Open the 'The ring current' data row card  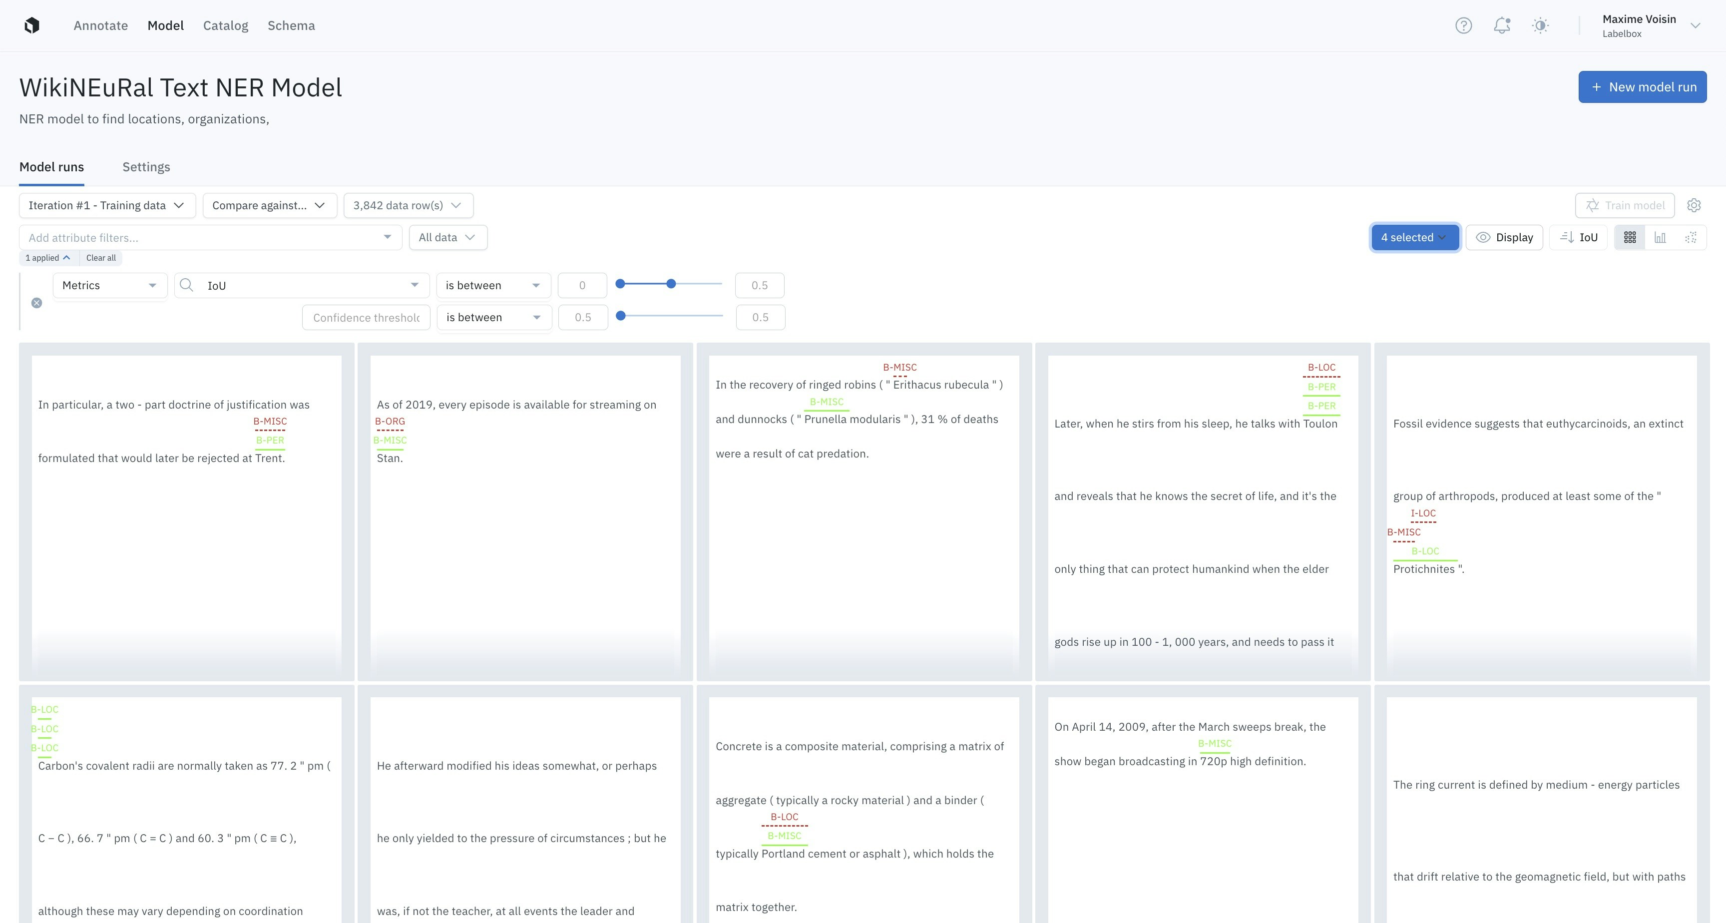click(x=1542, y=804)
